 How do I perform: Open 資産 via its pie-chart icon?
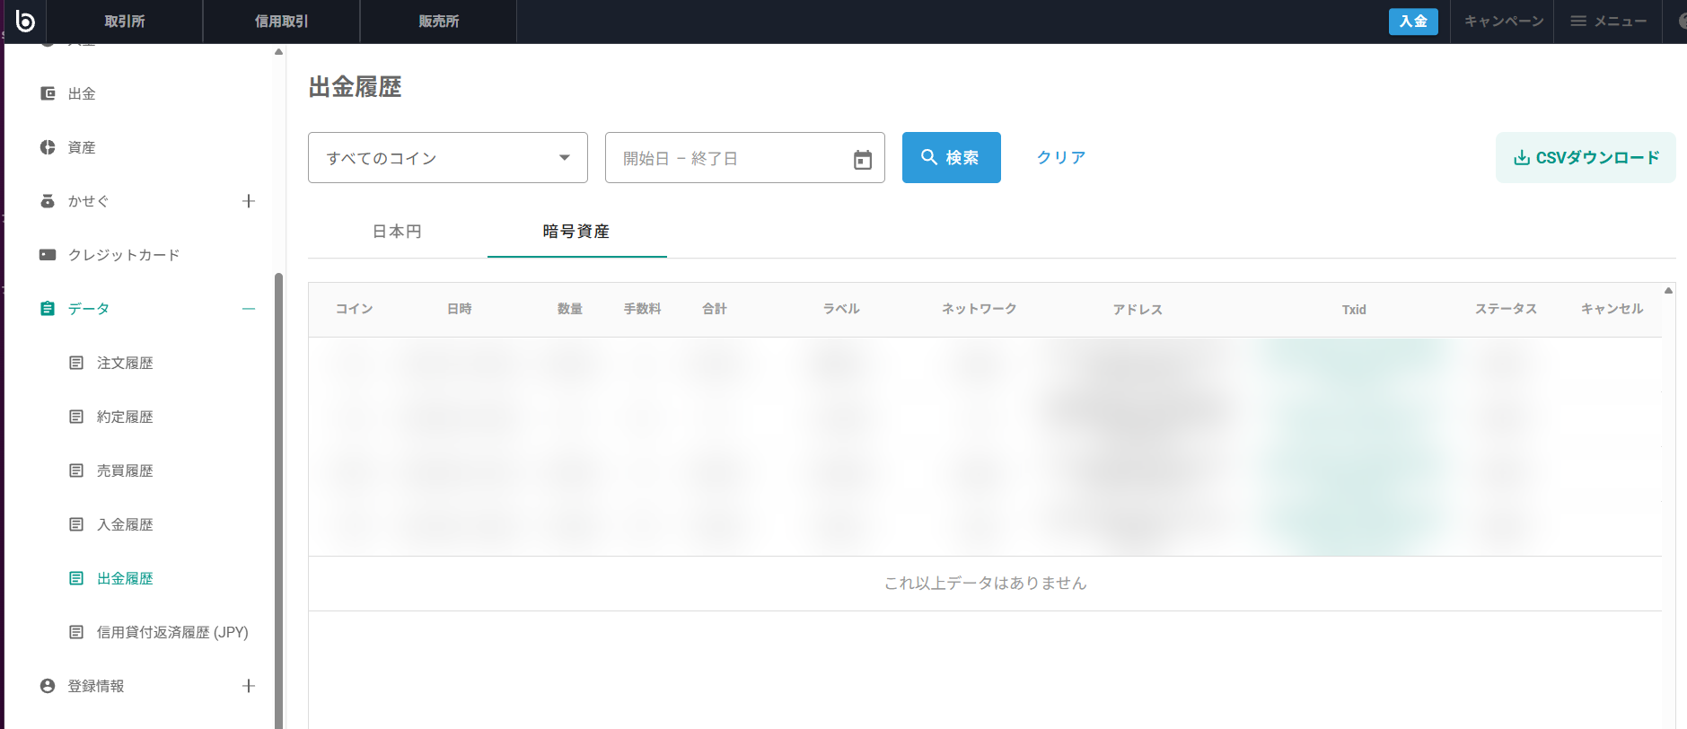[x=48, y=147]
